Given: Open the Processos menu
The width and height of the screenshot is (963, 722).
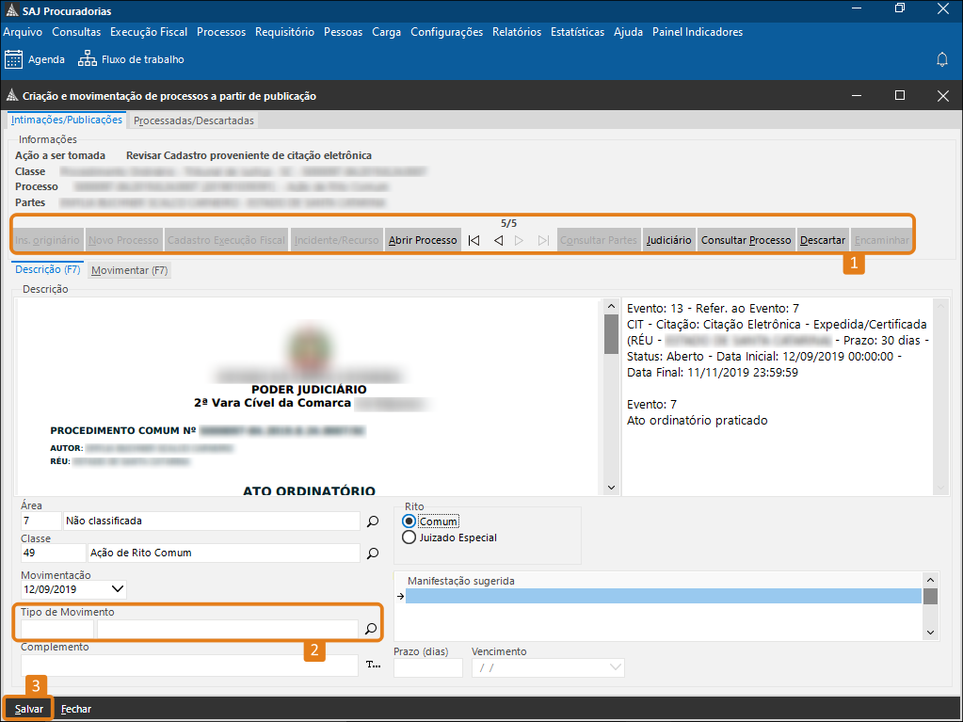Looking at the screenshot, I should click(221, 32).
